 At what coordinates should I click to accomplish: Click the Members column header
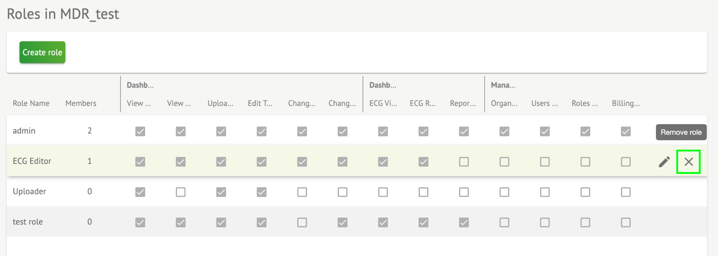(x=81, y=103)
